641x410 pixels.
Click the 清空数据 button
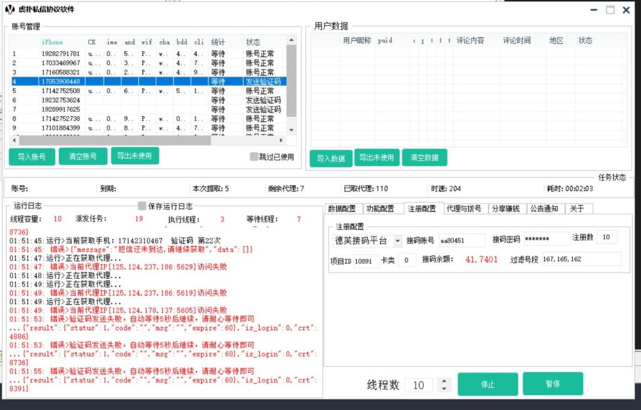pyautogui.click(x=424, y=158)
